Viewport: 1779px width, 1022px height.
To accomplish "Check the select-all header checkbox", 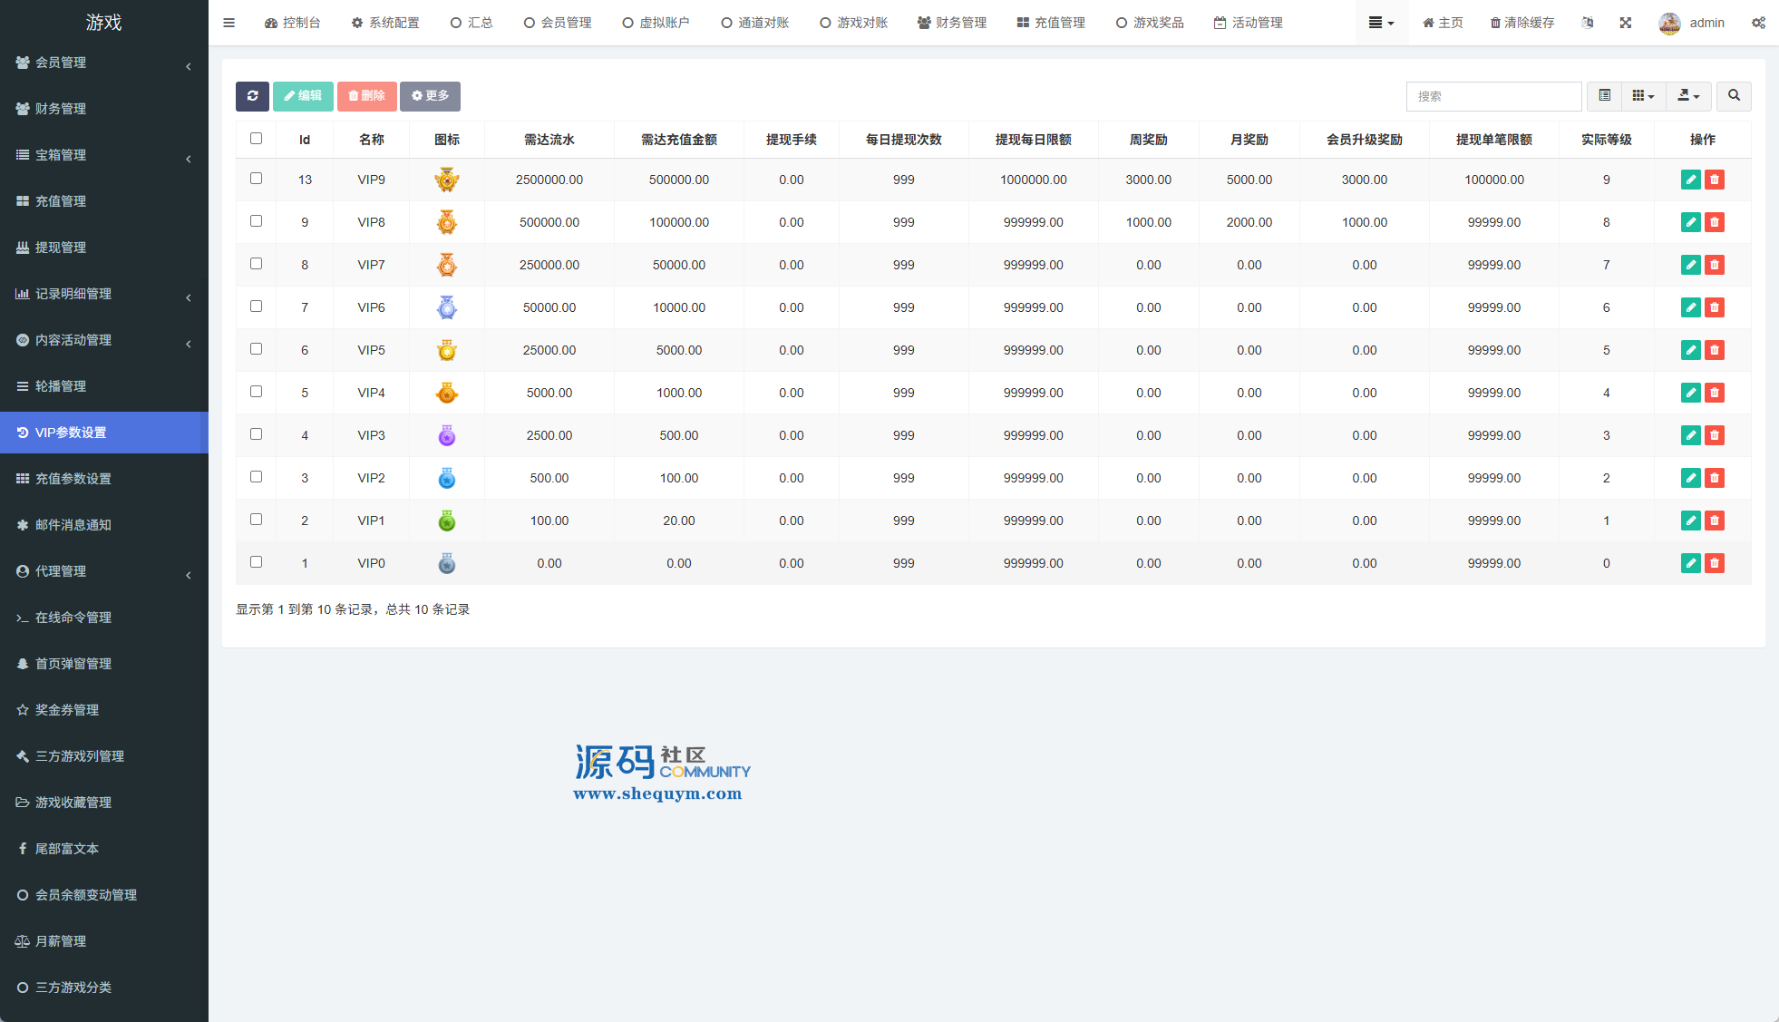I will pyautogui.click(x=256, y=139).
